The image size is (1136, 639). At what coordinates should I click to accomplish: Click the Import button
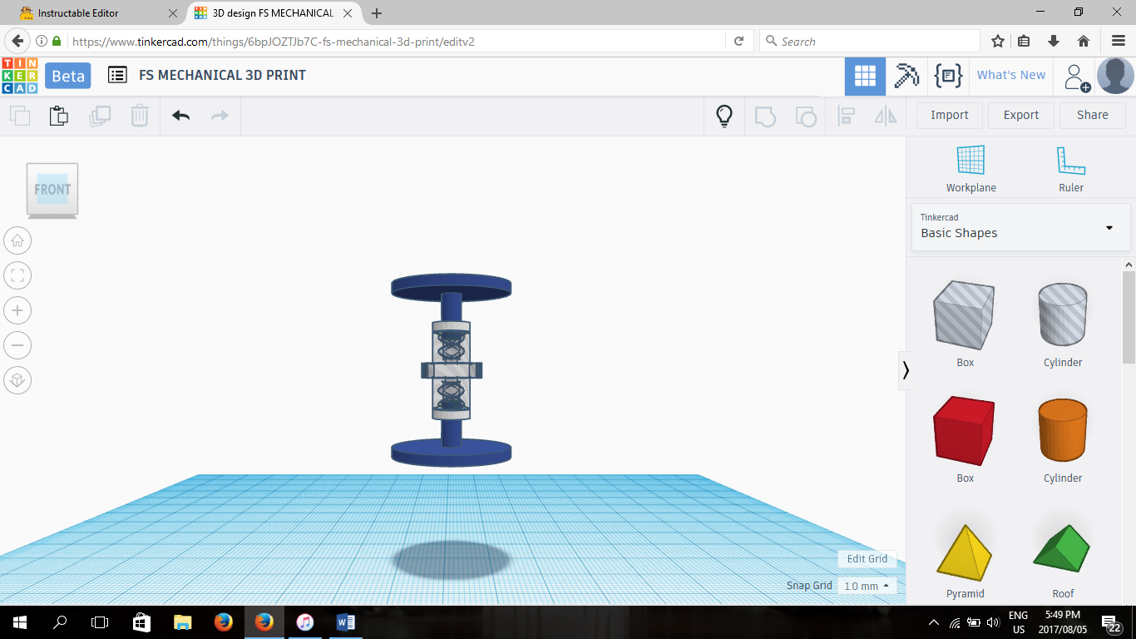[x=950, y=116]
